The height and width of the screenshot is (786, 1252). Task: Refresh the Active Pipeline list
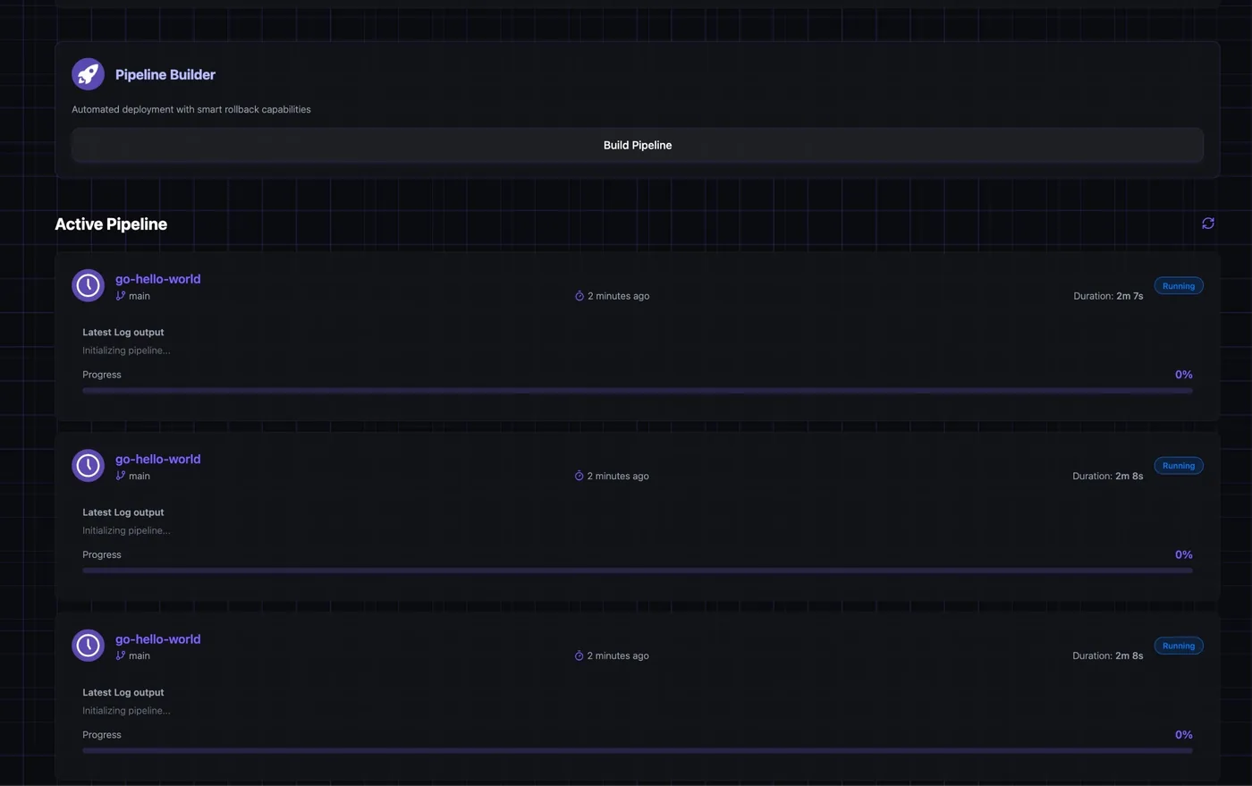[1208, 224]
